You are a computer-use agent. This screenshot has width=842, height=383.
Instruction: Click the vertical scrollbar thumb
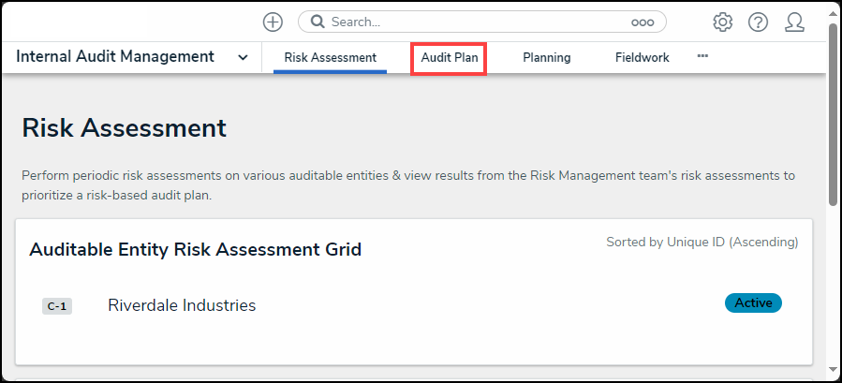pyautogui.click(x=834, y=112)
